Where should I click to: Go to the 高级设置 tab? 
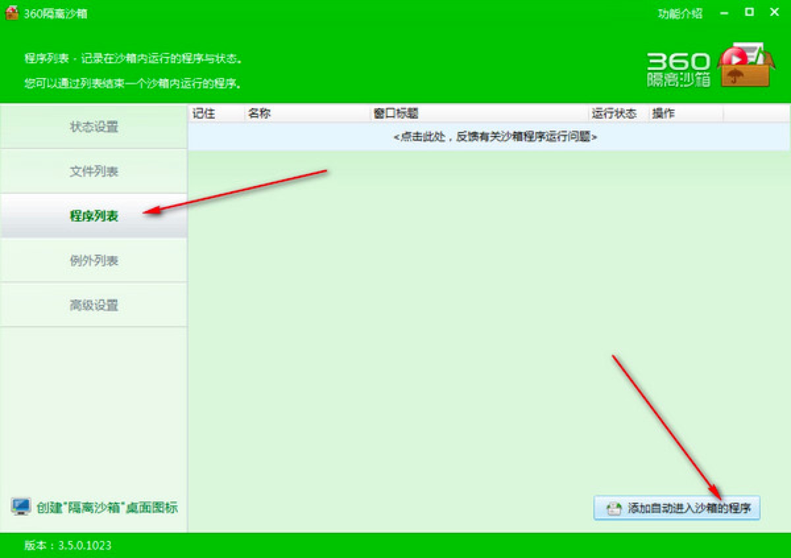(x=94, y=305)
